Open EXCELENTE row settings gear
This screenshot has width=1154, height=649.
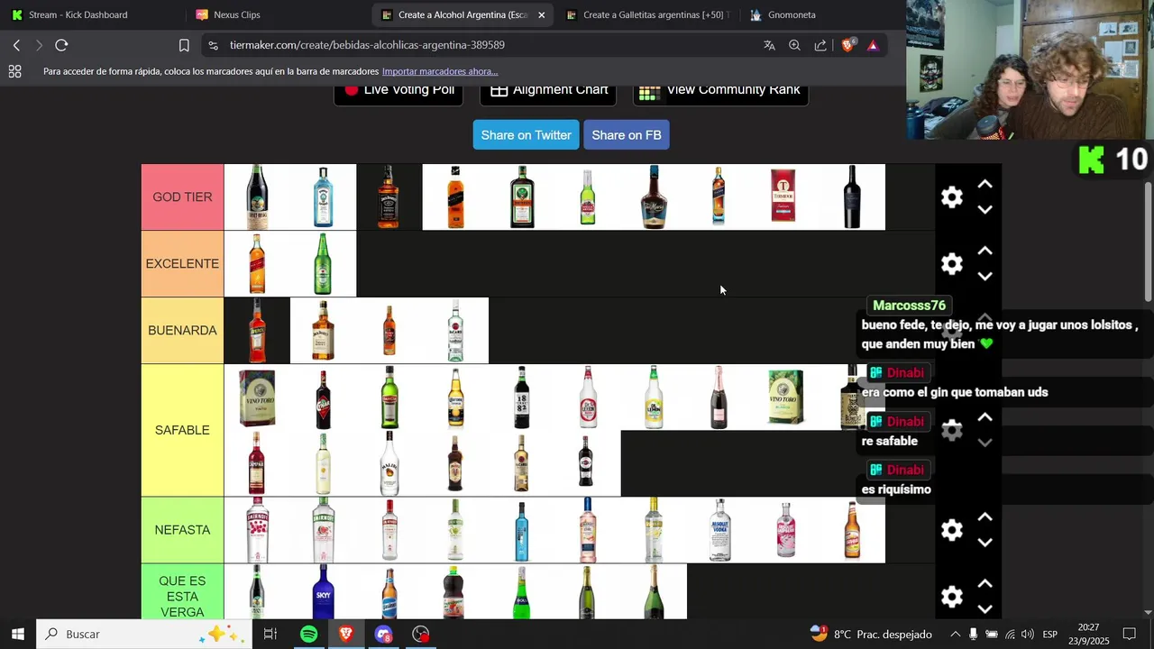952,264
